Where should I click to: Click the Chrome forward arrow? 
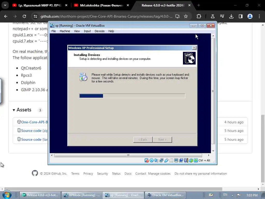[15, 16]
